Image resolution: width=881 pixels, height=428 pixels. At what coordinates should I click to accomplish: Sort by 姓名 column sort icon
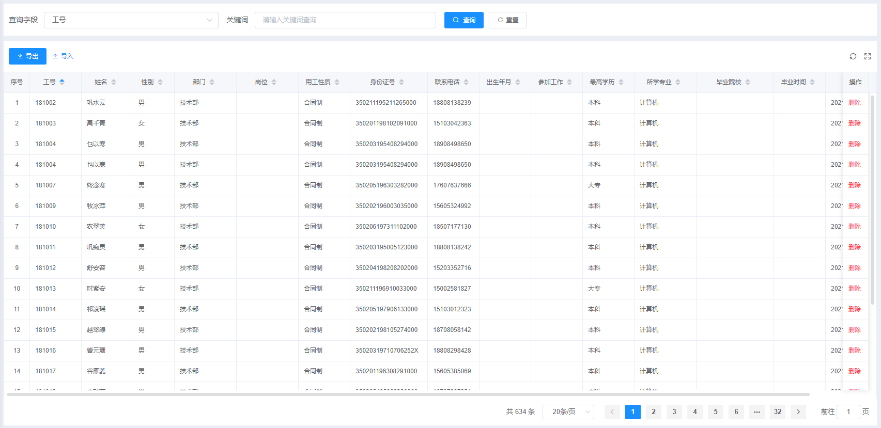(x=114, y=82)
